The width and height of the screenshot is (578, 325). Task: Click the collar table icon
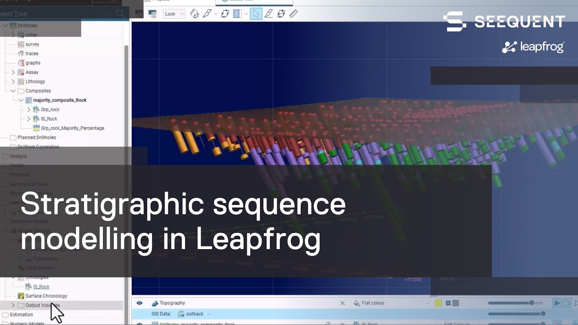[21, 35]
